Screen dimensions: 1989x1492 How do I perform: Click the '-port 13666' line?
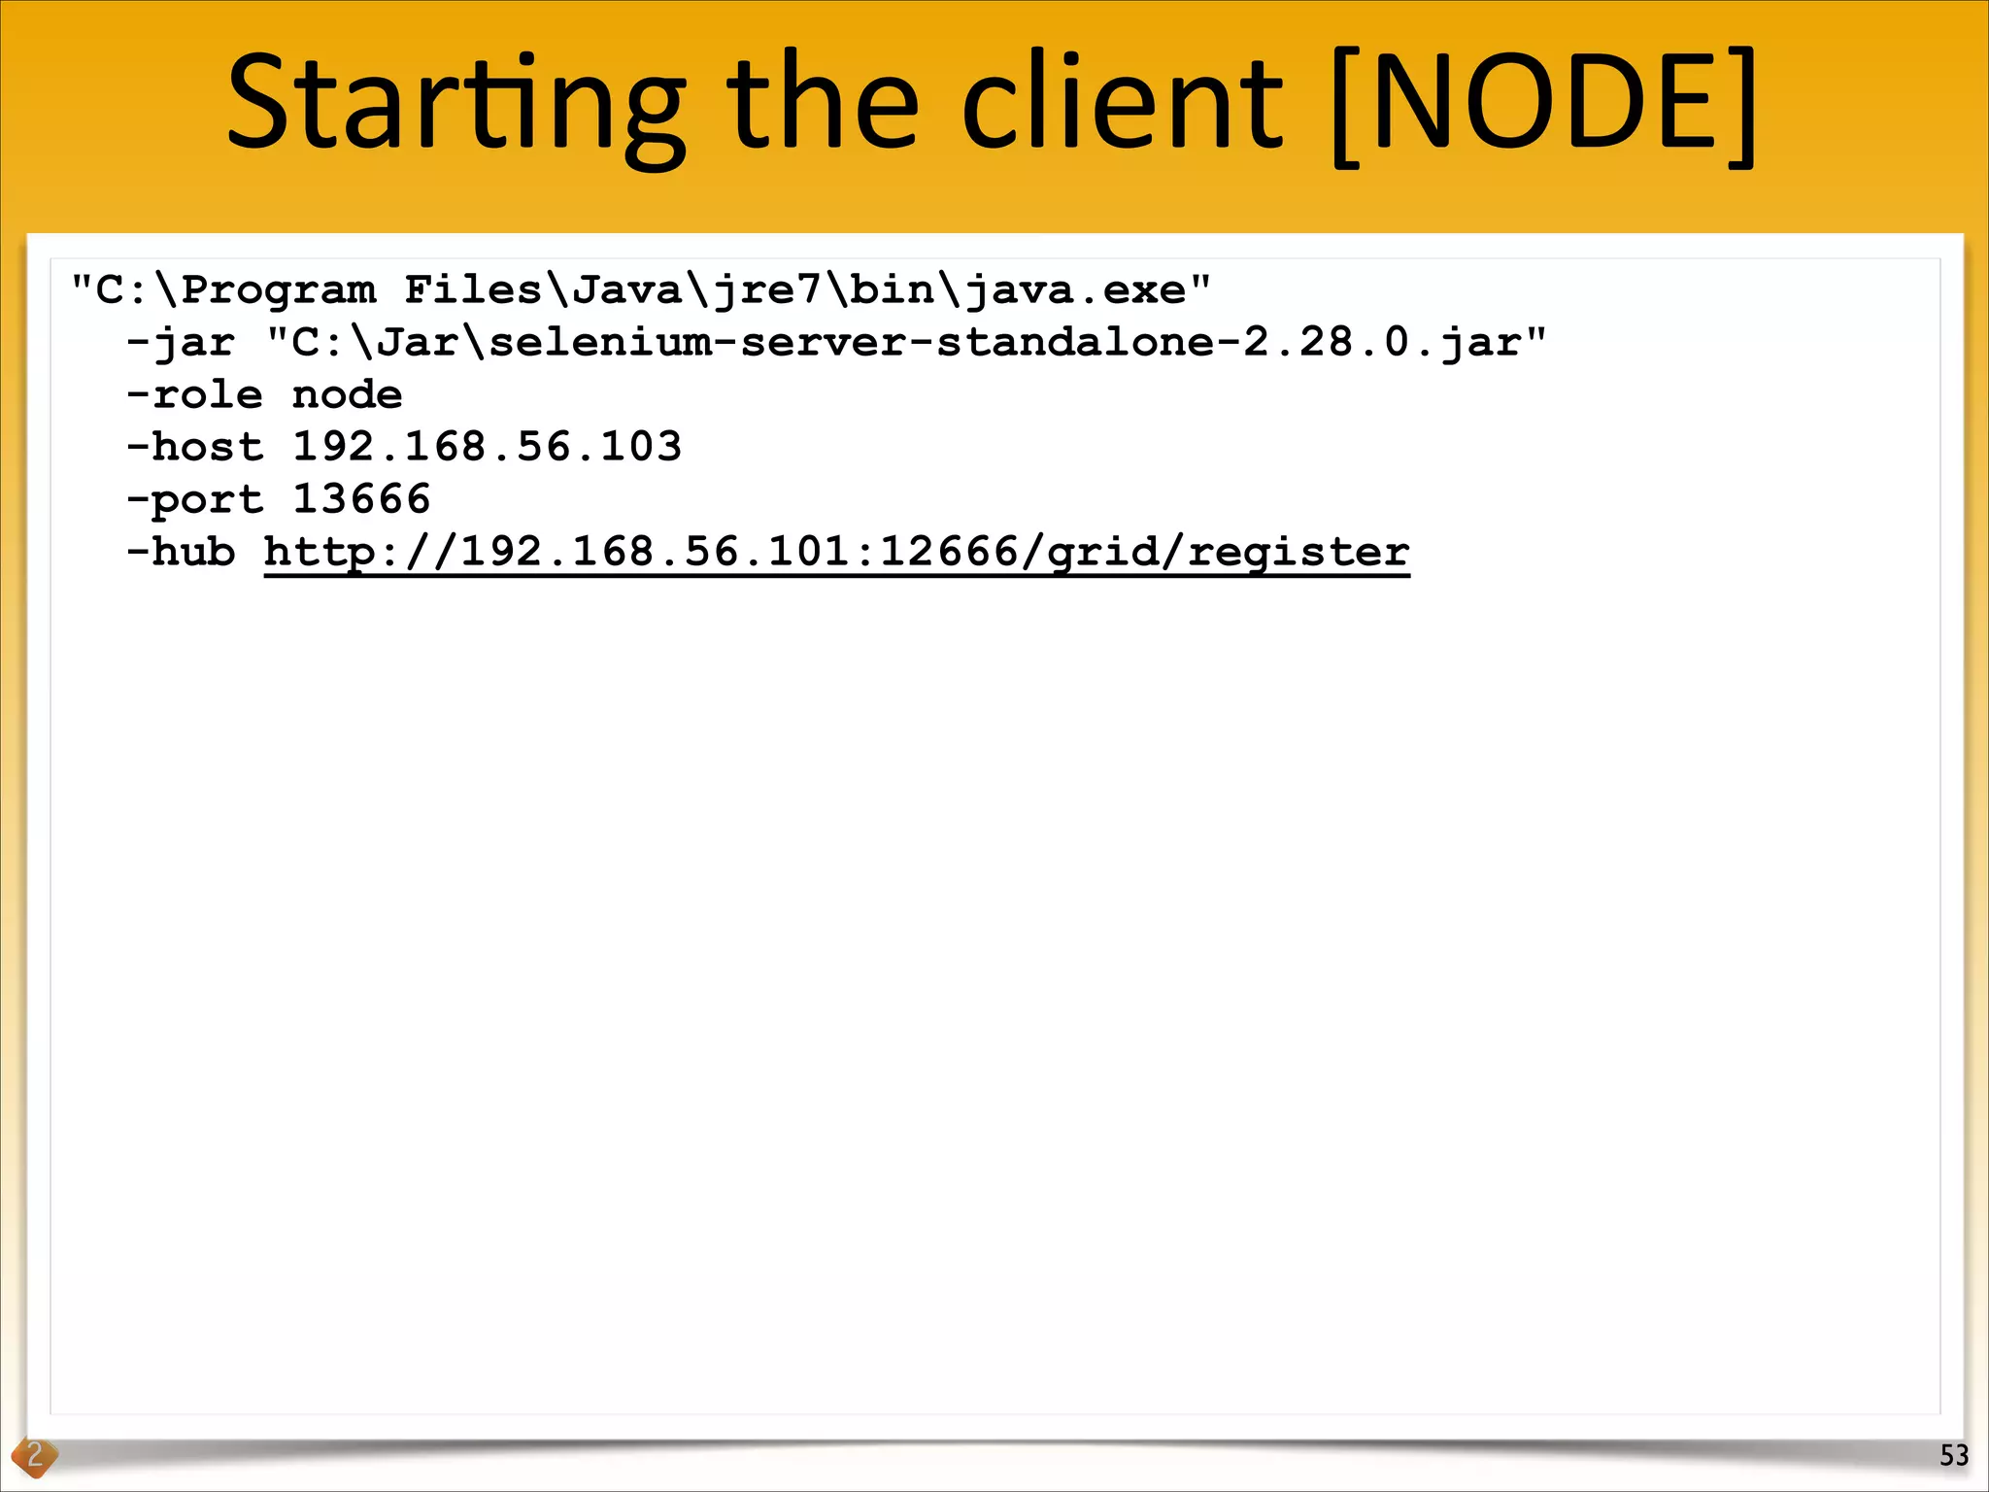pyautogui.click(x=278, y=500)
